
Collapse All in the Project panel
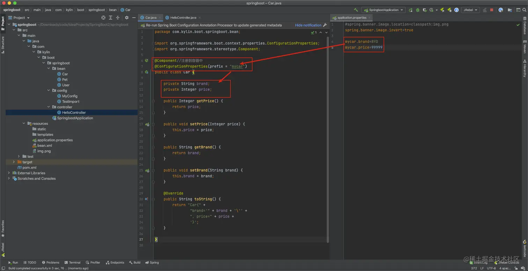(x=118, y=17)
